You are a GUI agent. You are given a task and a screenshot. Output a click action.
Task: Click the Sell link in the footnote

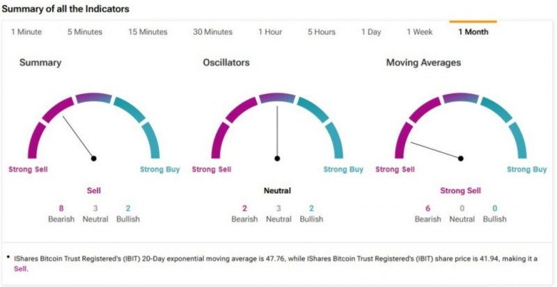[21, 268]
